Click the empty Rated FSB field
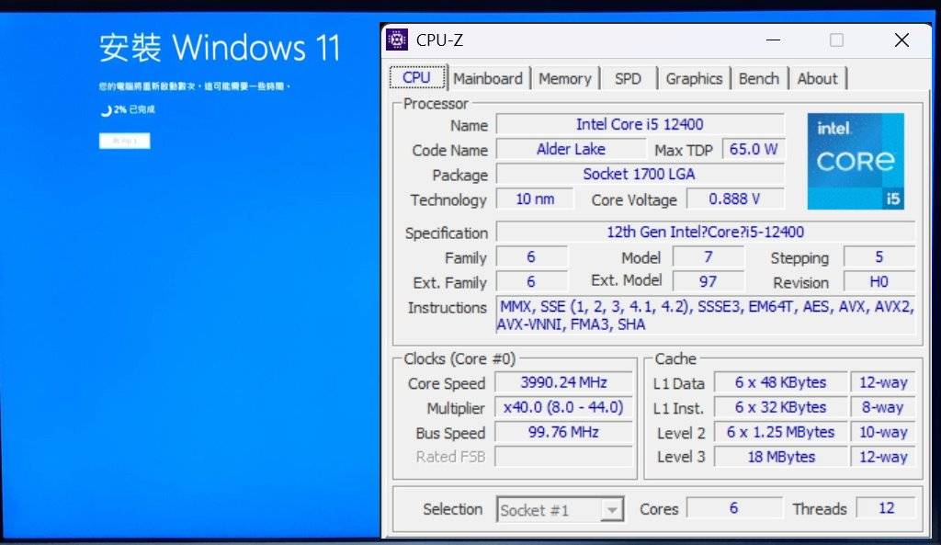941x545 pixels. click(563, 457)
